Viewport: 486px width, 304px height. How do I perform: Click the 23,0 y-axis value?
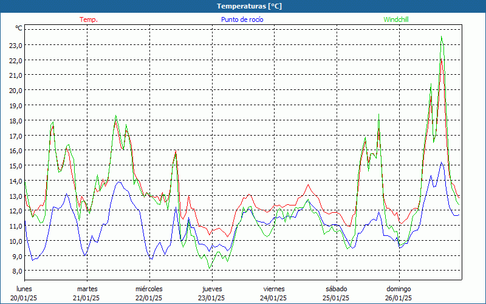(x=16, y=45)
